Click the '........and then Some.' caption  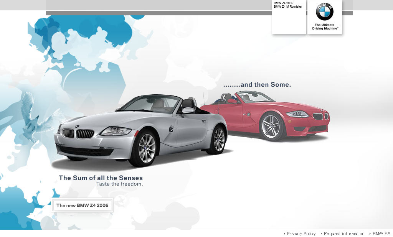257,85
